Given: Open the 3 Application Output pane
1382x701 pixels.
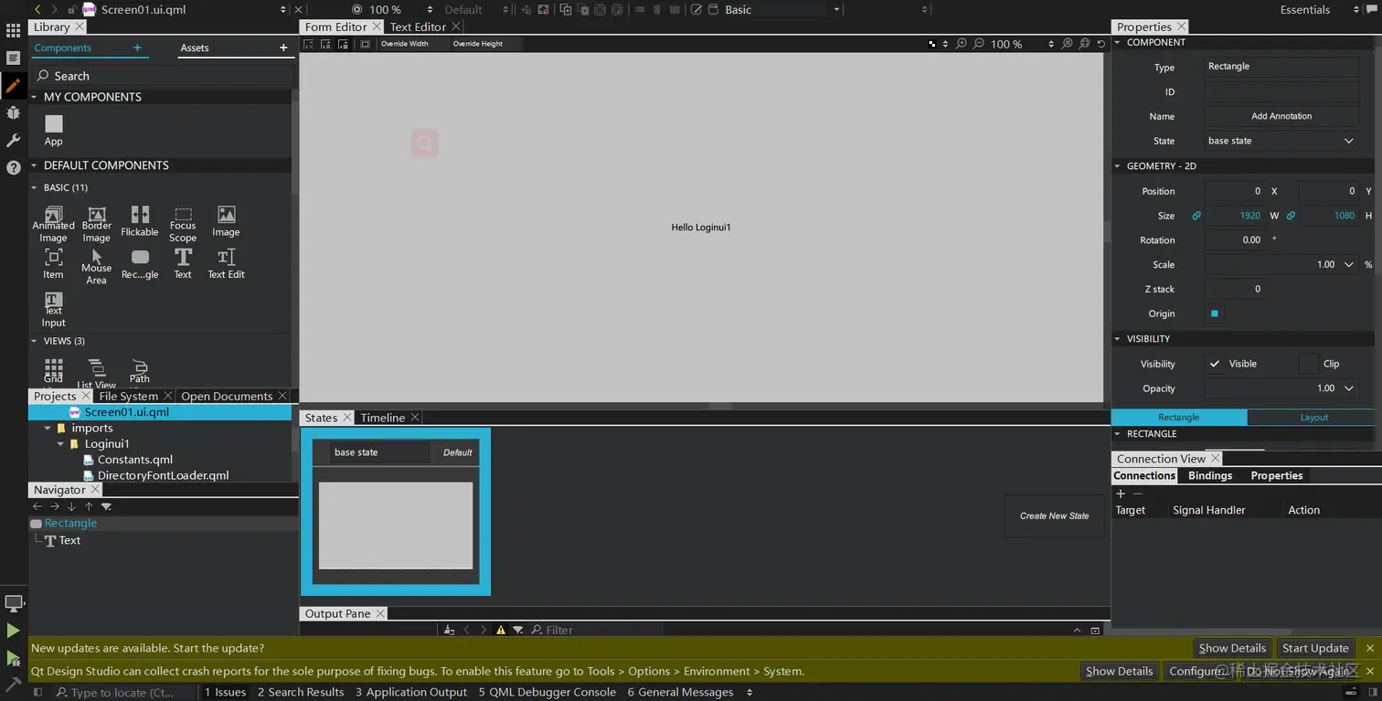Looking at the screenshot, I should (x=410, y=692).
